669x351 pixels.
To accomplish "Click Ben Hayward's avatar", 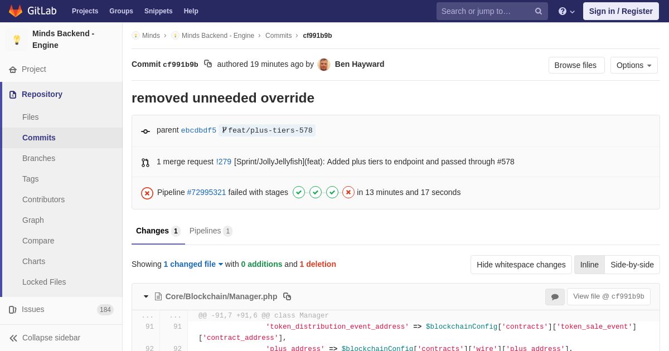I will tap(324, 65).
